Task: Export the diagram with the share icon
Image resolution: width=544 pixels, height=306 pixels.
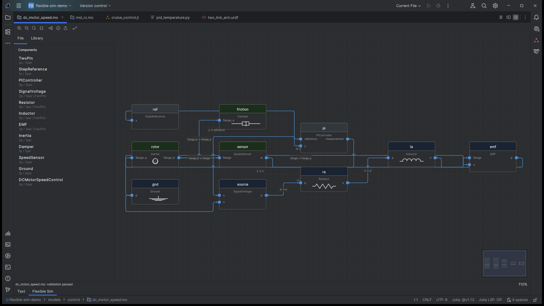Action: [66, 28]
